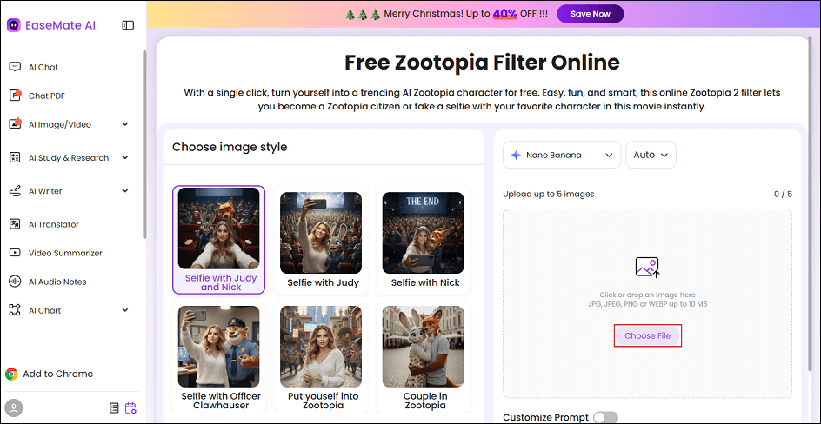Open the notes list icon at sidebar bottom
This screenshot has width=821, height=424.
(x=115, y=407)
